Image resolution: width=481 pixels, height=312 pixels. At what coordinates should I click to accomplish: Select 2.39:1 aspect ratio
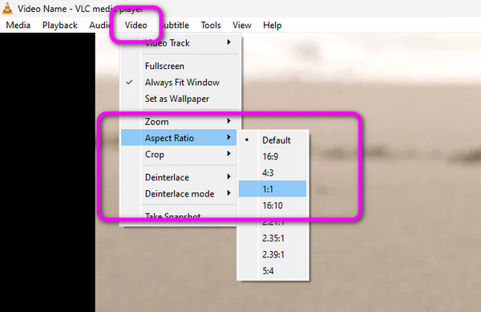[273, 254]
